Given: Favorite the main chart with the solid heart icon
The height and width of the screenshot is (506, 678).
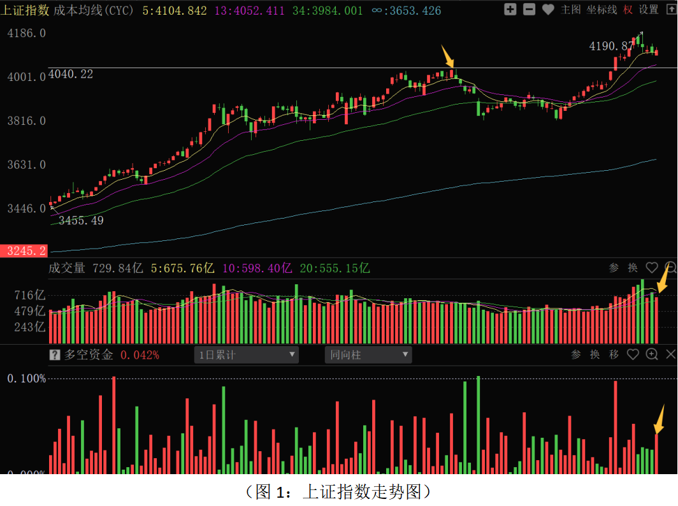Looking at the screenshot, I should point(548,10).
